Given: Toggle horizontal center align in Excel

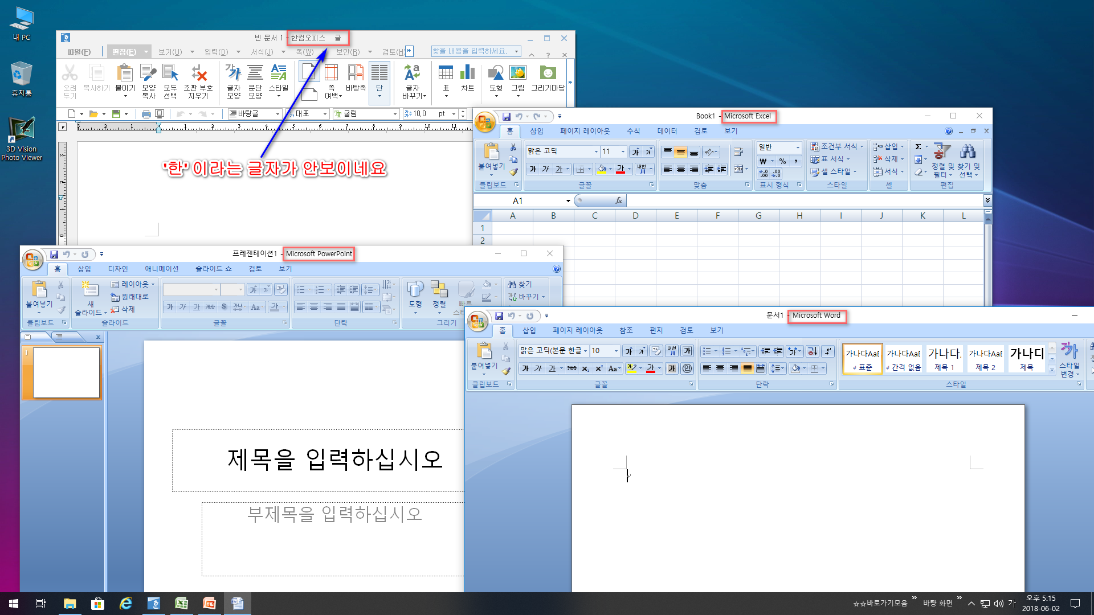Looking at the screenshot, I should 680,169.
